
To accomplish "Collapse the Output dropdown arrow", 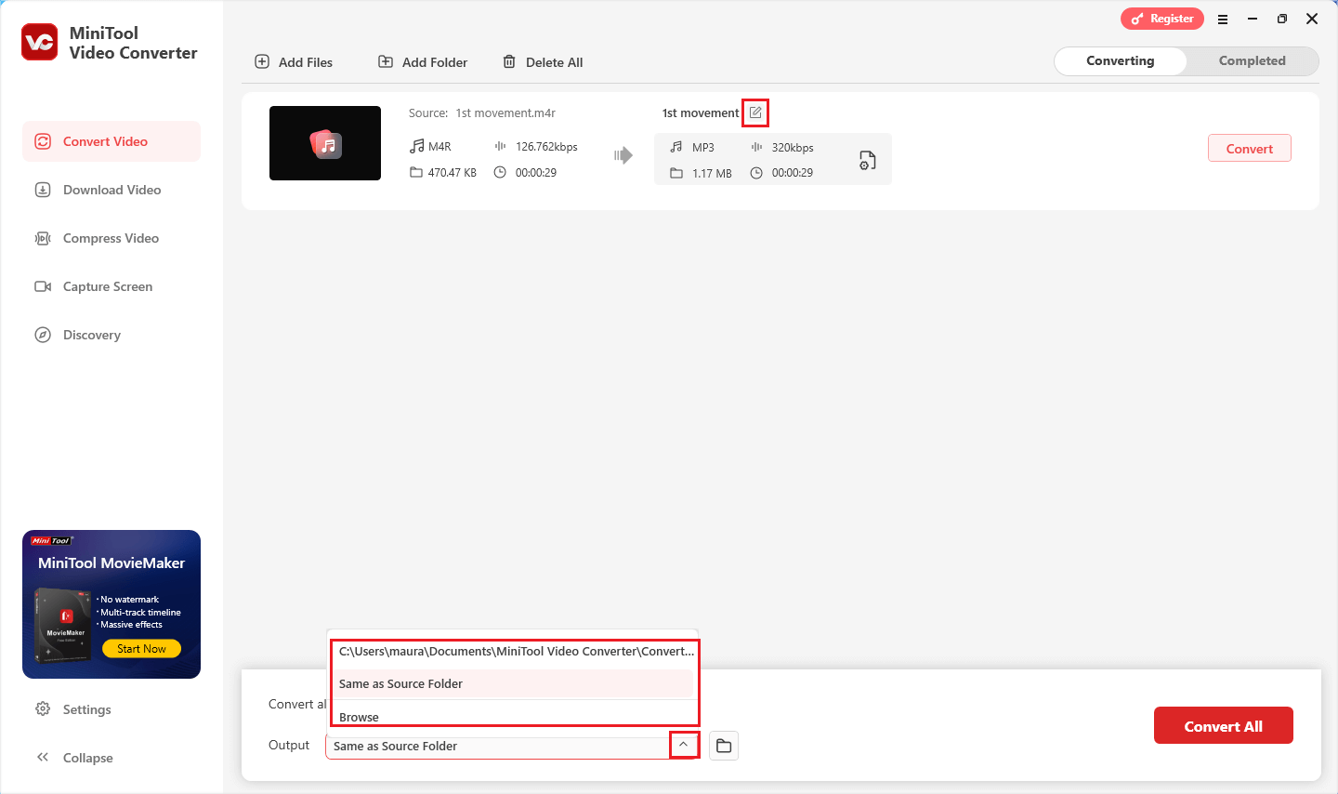I will tap(684, 745).
